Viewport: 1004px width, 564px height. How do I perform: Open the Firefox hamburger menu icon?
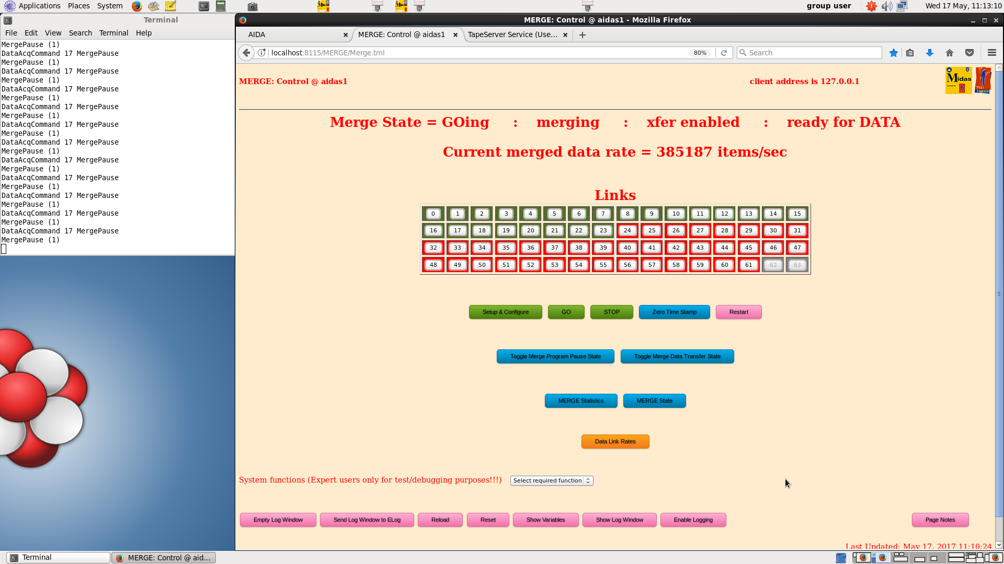click(991, 53)
